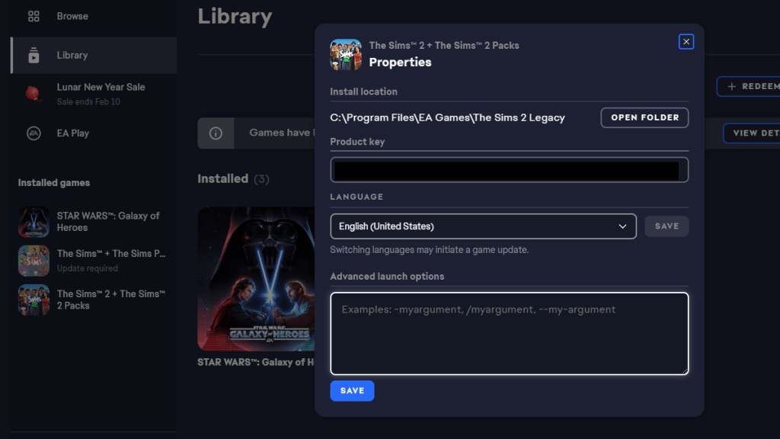
Task: Click the Library icon in sidebar
Action: [34, 56]
